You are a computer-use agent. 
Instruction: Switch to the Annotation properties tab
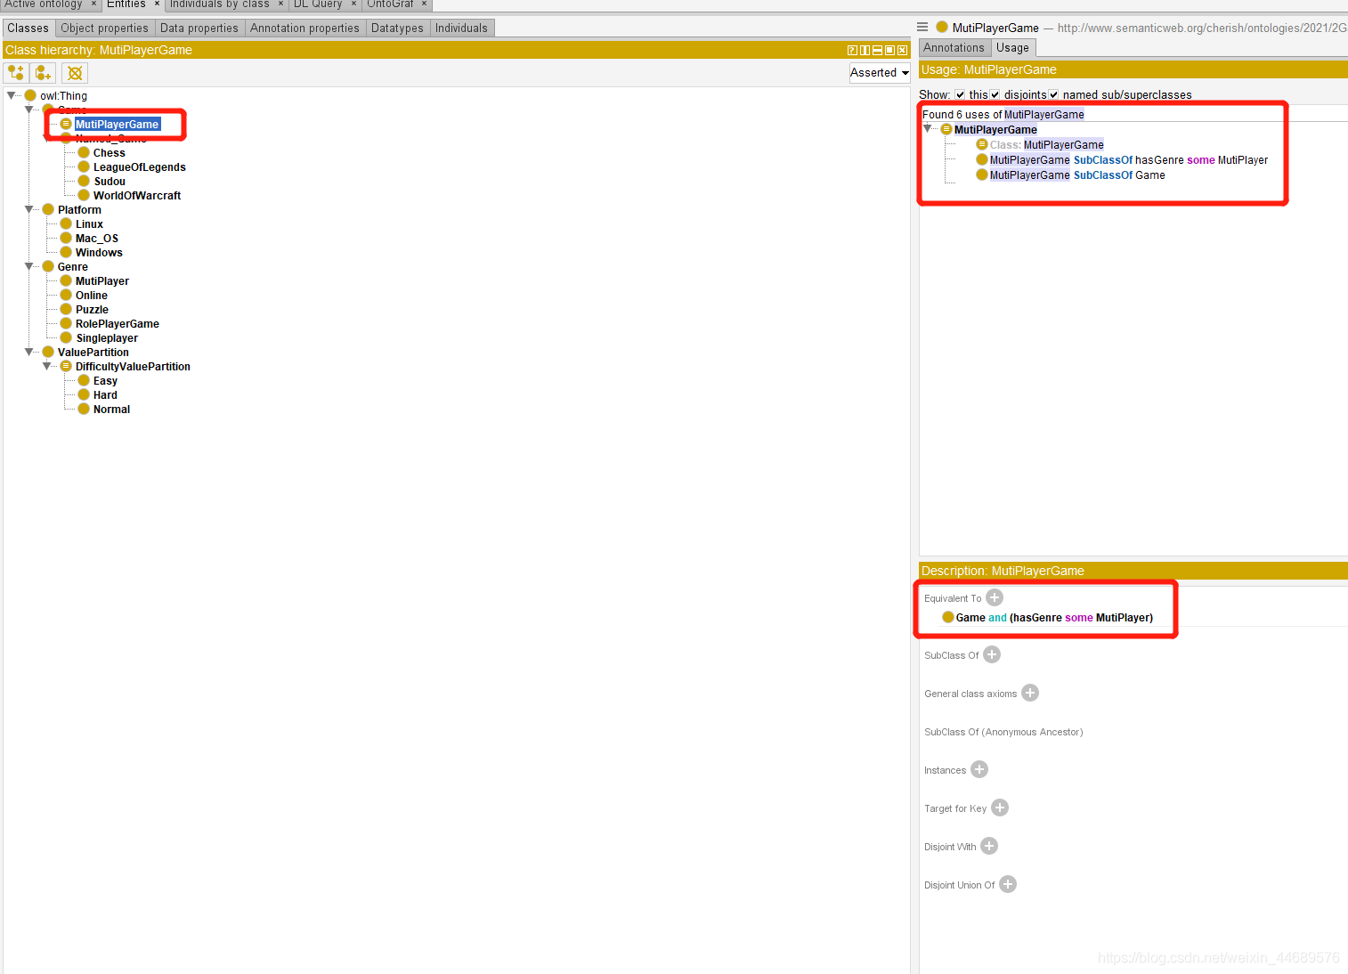point(305,28)
